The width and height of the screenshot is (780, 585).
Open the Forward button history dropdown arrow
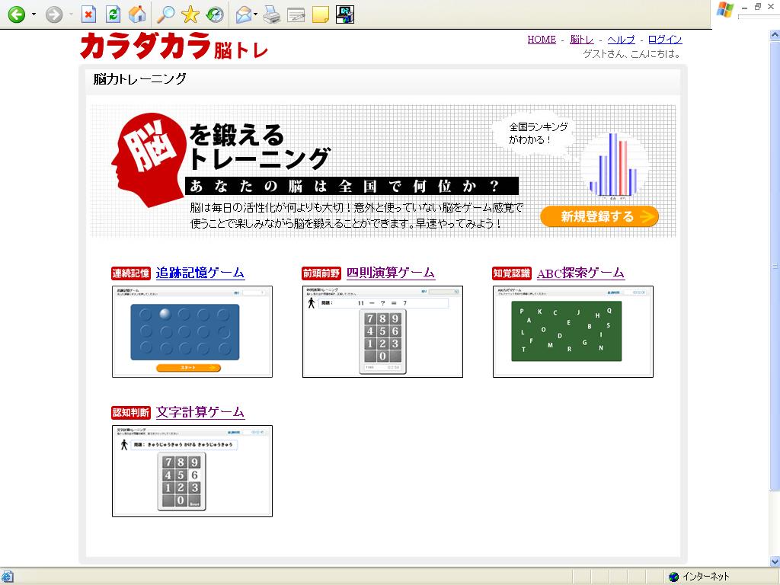[x=71, y=14]
